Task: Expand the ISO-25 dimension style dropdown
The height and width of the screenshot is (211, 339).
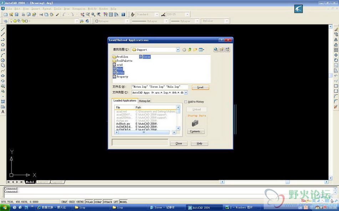Action: click(x=187, y=15)
